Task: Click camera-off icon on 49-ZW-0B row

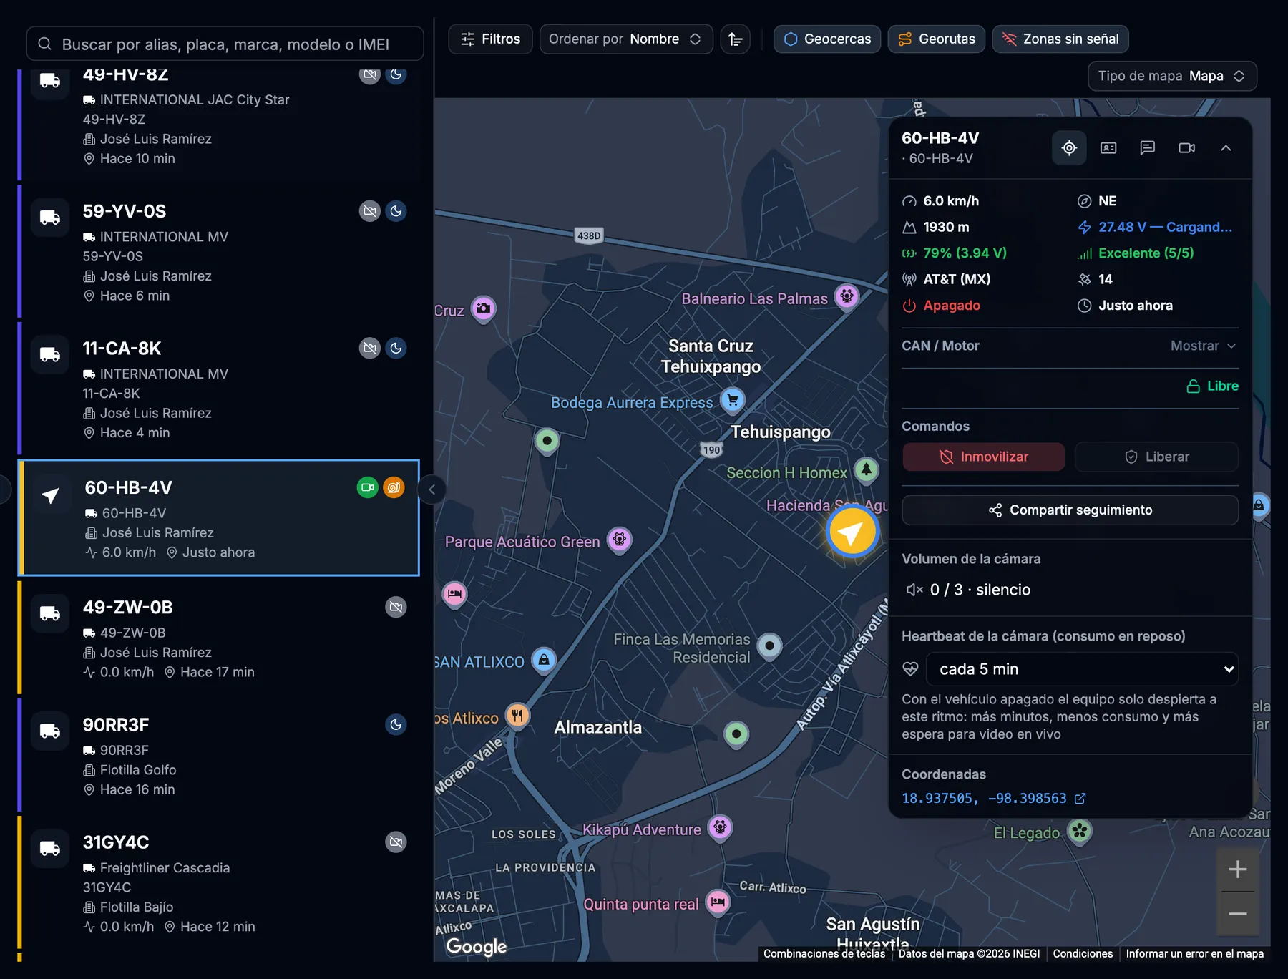Action: [x=396, y=608]
